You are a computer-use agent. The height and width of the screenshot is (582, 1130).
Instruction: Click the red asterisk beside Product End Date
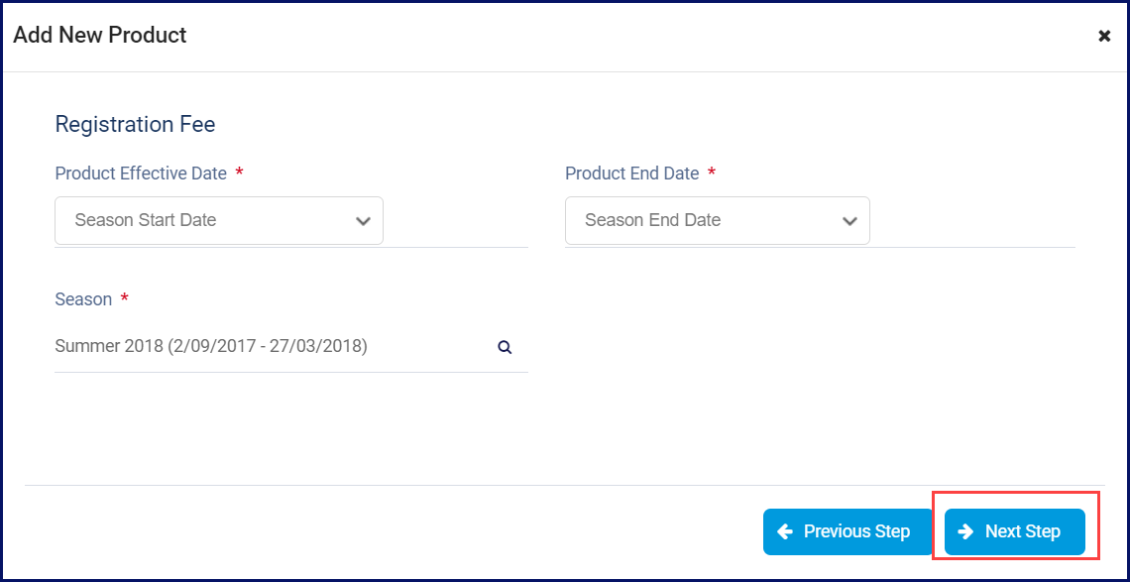[712, 174]
